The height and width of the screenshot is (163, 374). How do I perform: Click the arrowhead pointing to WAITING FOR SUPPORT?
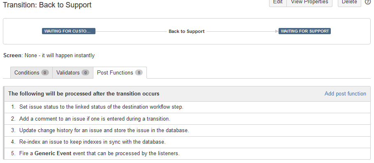tap(276, 31)
